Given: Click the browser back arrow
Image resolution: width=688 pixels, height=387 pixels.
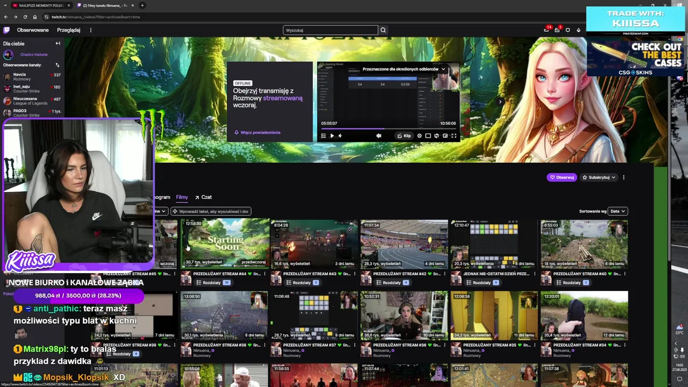Looking at the screenshot, I should pos(6,17).
